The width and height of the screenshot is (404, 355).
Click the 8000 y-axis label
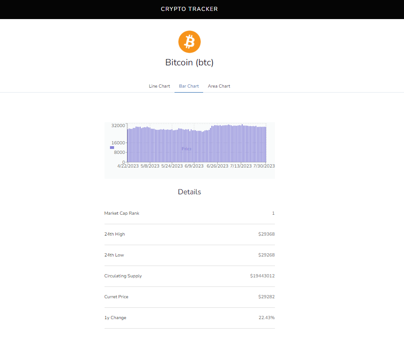[x=120, y=153]
